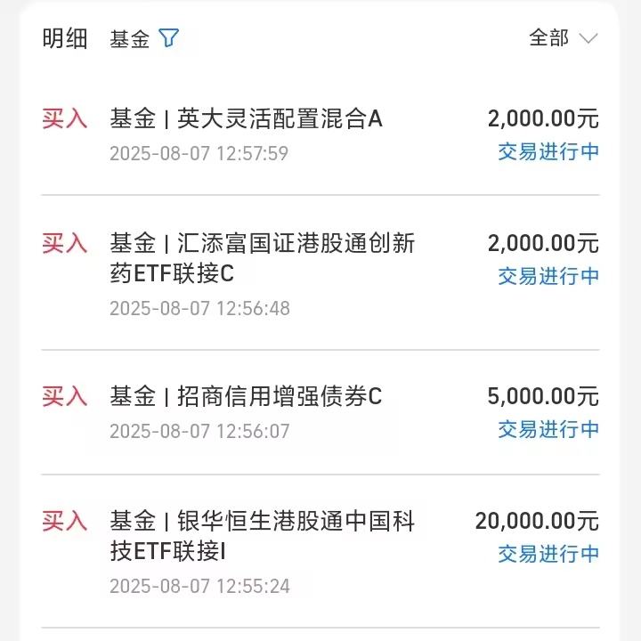Tap the 买入 label beside 英大灵活配置混合A
This screenshot has width=641, height=641.
tap(65, 118)
